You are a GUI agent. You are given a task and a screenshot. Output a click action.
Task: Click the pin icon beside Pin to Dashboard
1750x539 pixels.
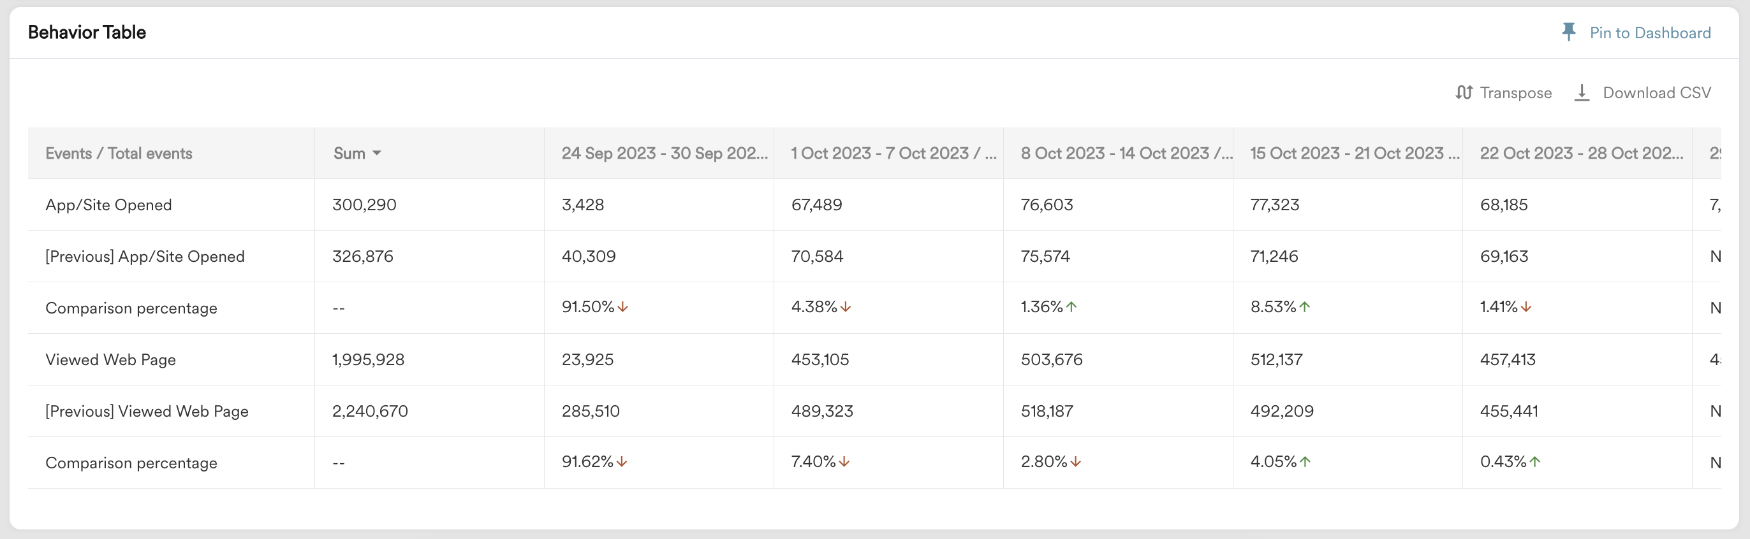pos(1569,32)
